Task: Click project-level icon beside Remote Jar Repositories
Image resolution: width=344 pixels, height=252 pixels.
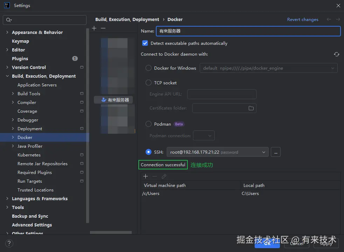Action: (x=82, y=163)
